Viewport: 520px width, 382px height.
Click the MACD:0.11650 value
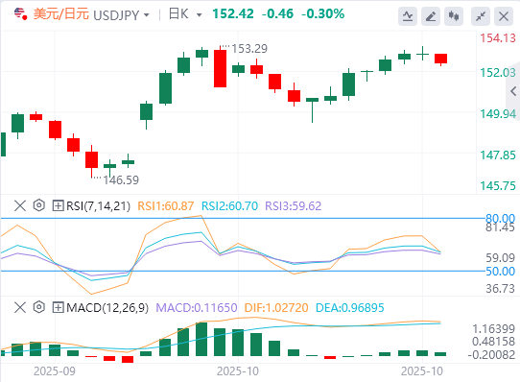tap(197, 308)
